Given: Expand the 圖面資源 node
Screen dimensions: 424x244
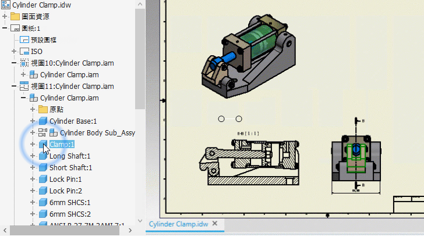Looking at the screenshot, I should coord(5,16).
